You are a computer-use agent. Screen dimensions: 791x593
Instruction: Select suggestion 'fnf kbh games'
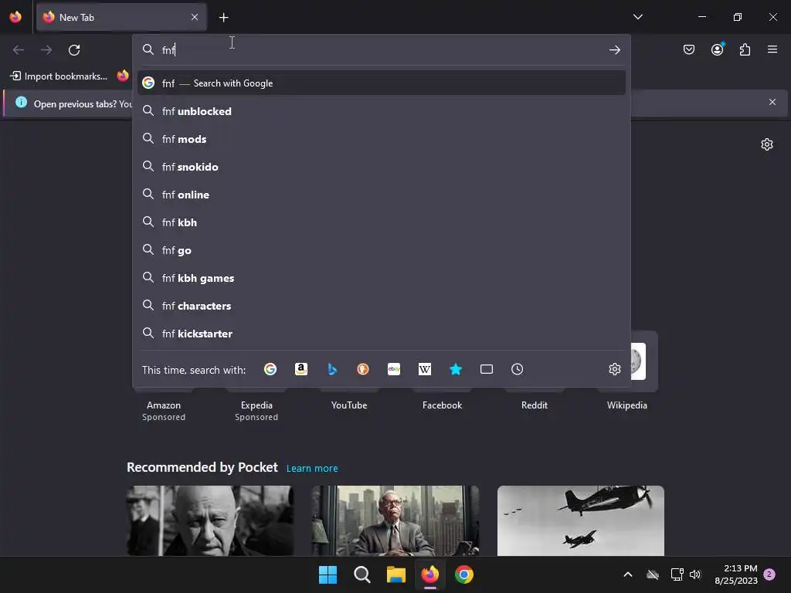pyautogui.click(x=382, y=278)
